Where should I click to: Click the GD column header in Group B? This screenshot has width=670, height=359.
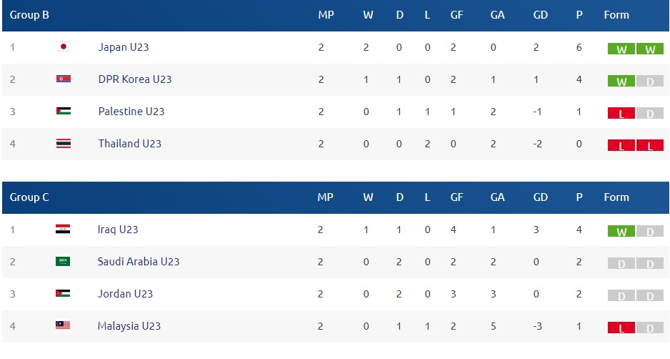[540, 15]
